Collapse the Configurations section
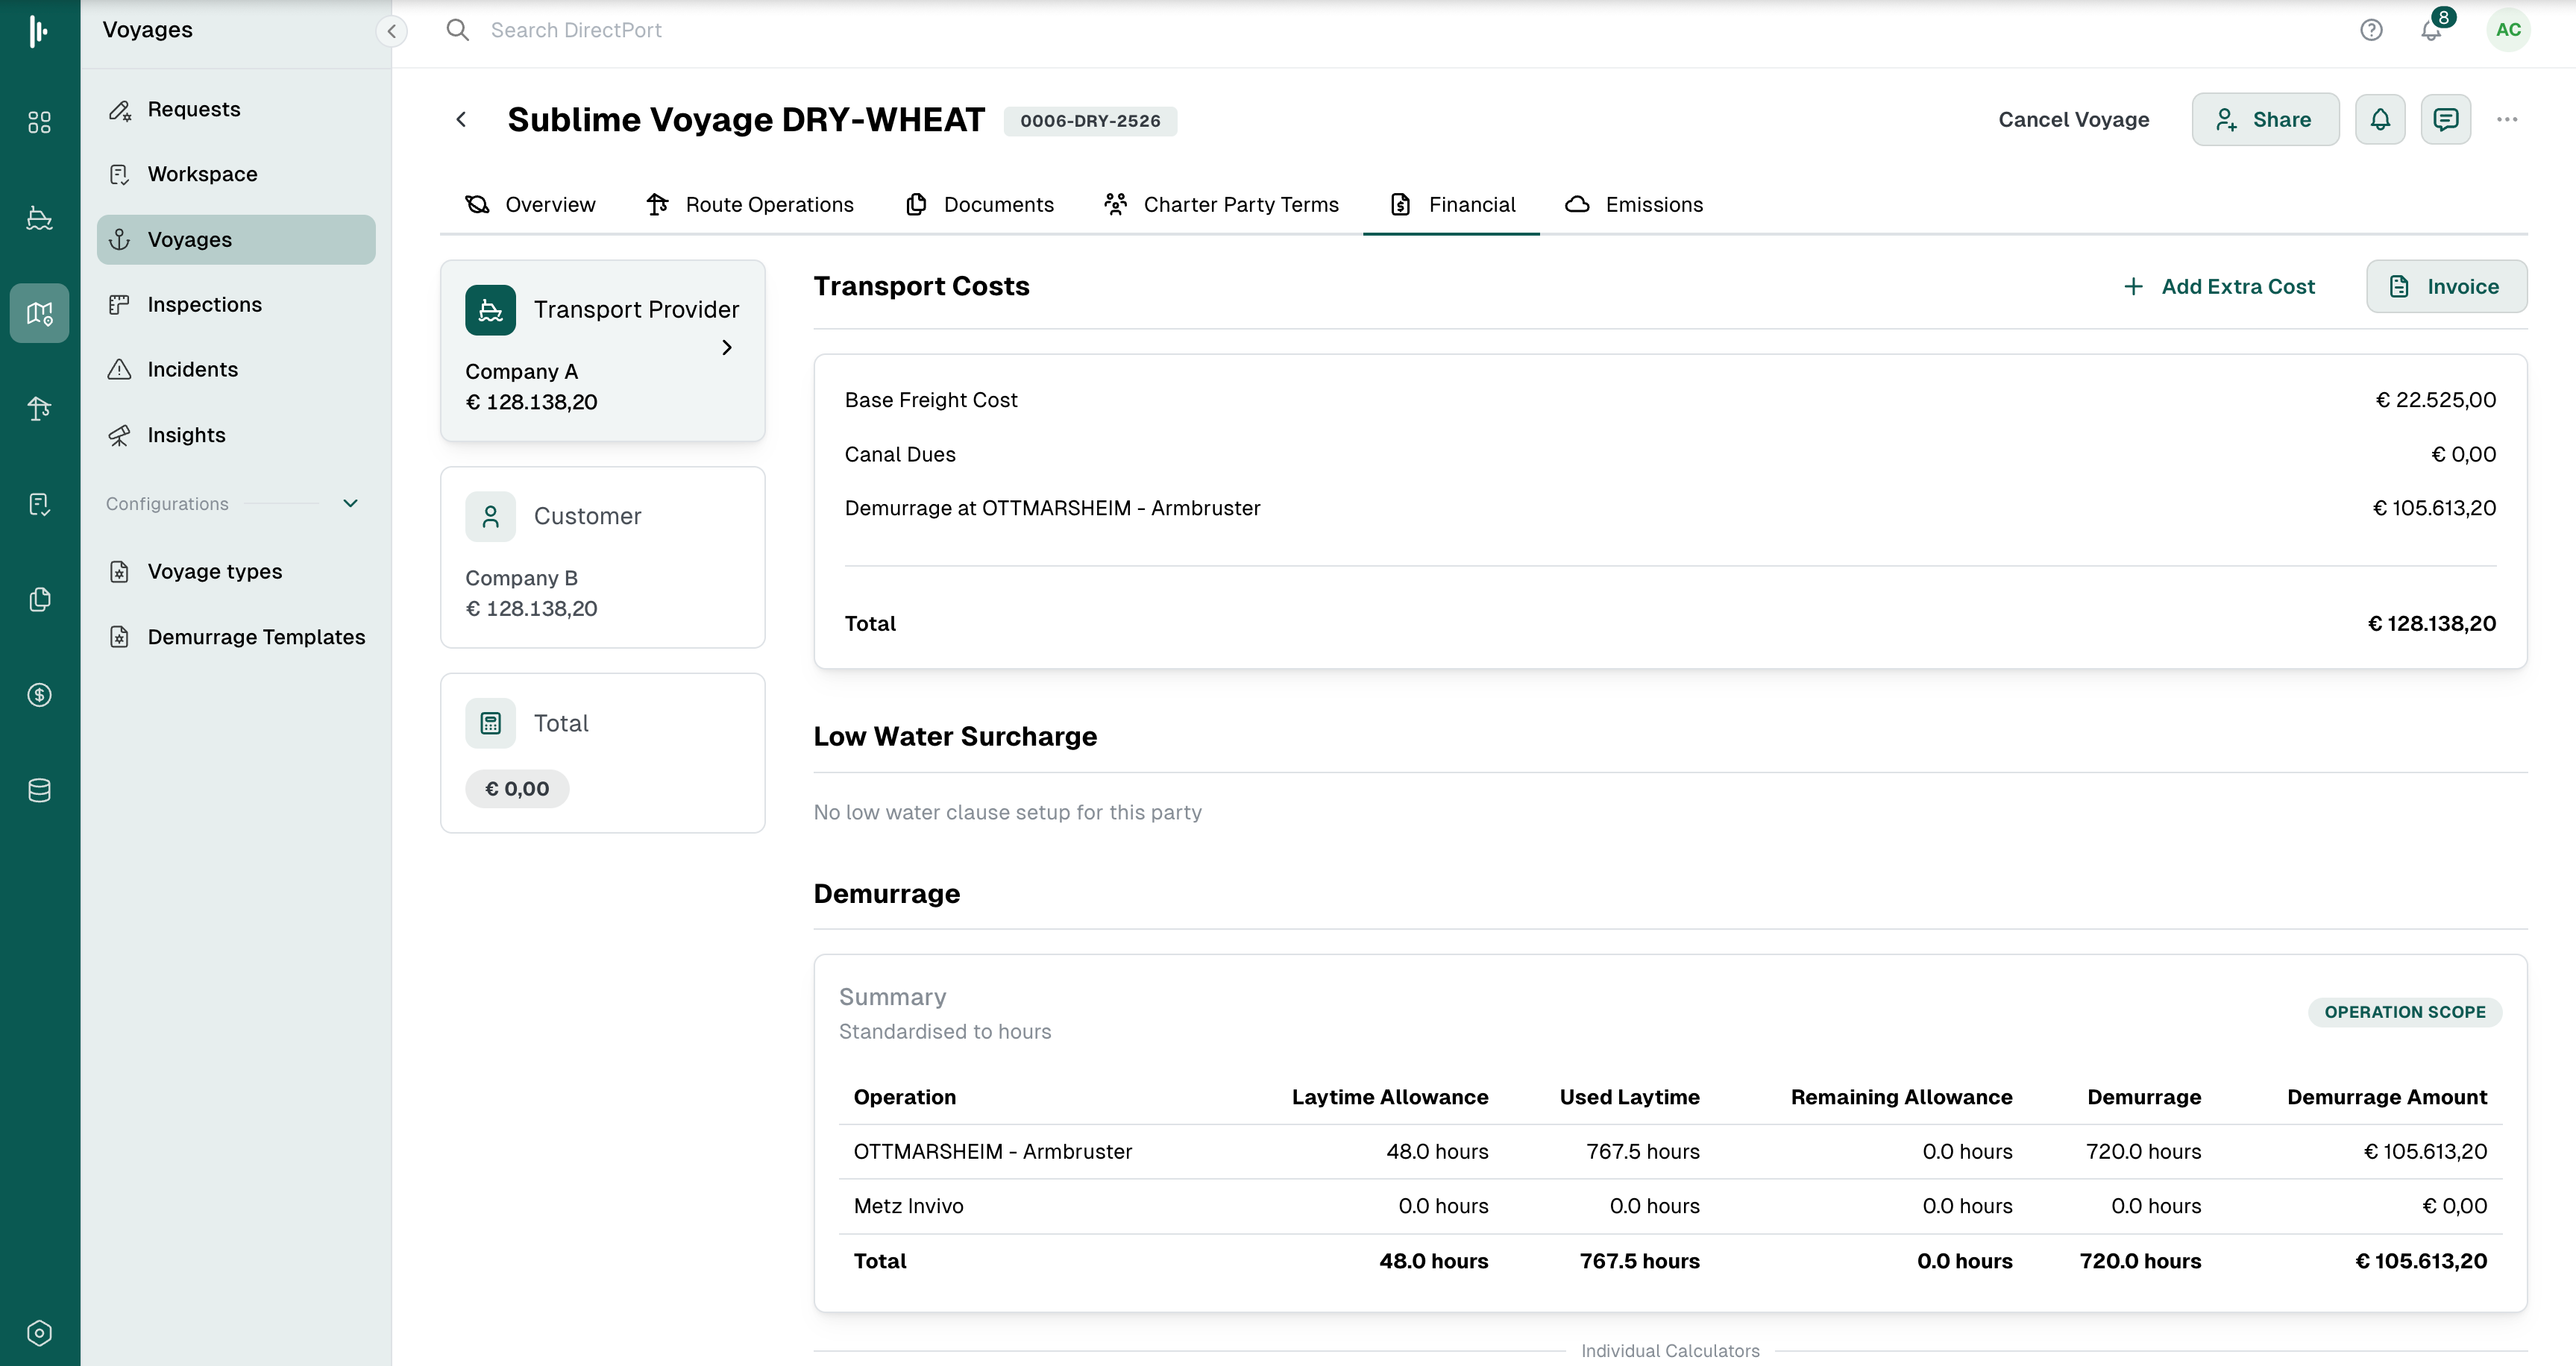The image size is (2576, 1366). 350,503
